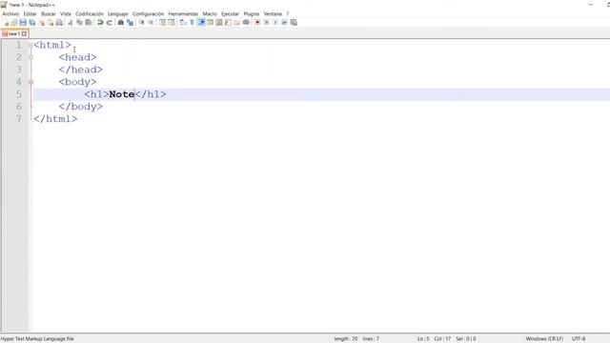Click the '</head>' tag on line 3
The height and width of the screenshot is (343, 610).
pyautogui.click(x=81, y=70)
